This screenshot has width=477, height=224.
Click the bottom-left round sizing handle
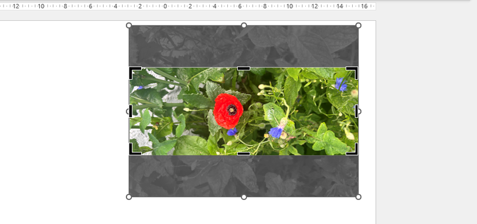coord(129,197)
